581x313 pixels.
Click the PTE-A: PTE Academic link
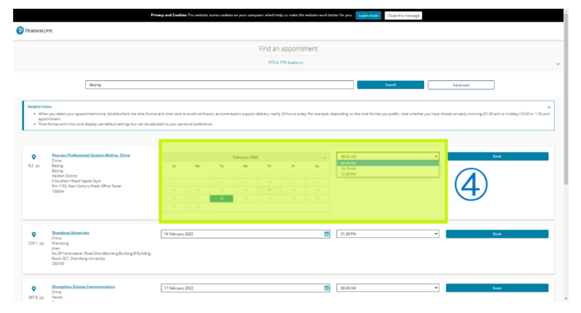point(286,63)
